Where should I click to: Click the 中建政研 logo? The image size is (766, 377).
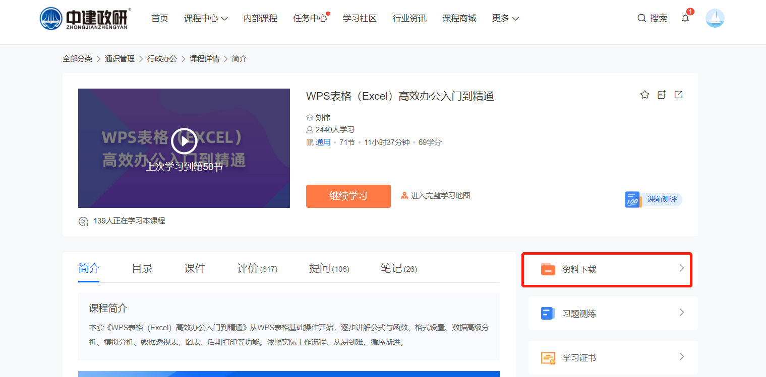(85, 19)
